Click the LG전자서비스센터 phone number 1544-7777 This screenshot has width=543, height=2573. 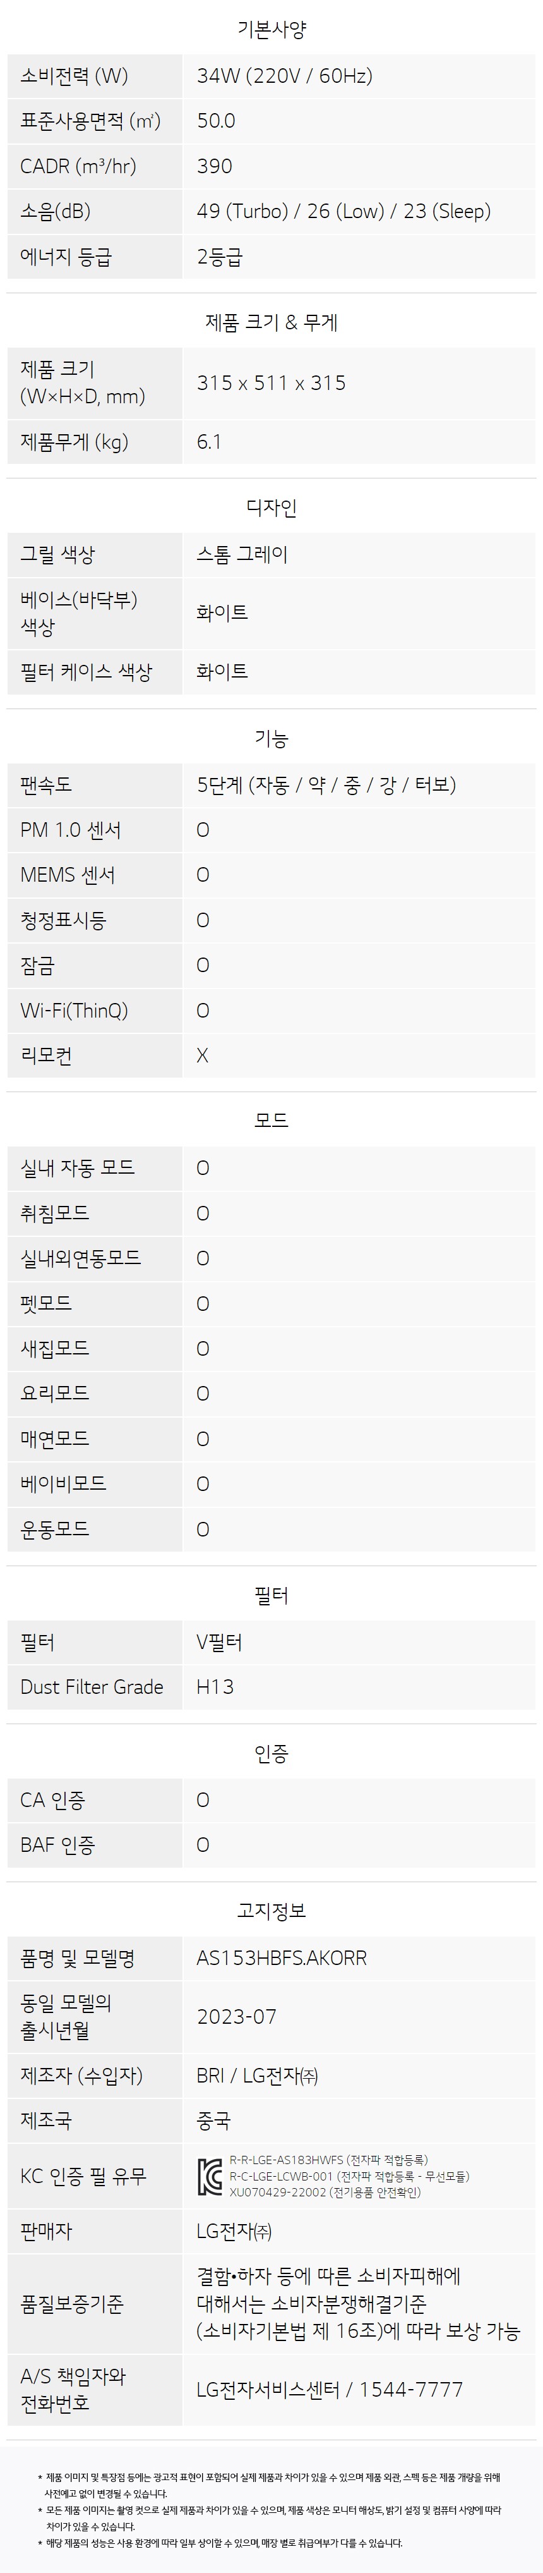click(x=411, y=2389)
